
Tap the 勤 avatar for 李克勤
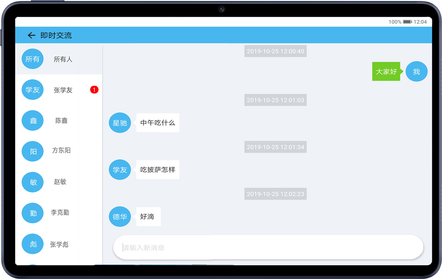[x=32, y=213]
